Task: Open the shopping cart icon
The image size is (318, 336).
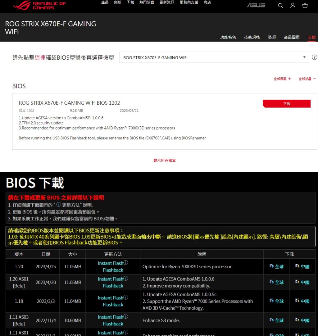Action: click(305, 5)
